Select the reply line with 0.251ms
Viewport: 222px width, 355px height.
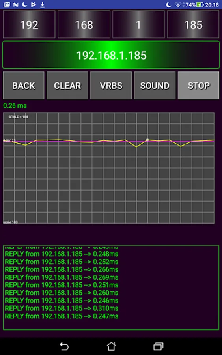click(x=62, y=285)
